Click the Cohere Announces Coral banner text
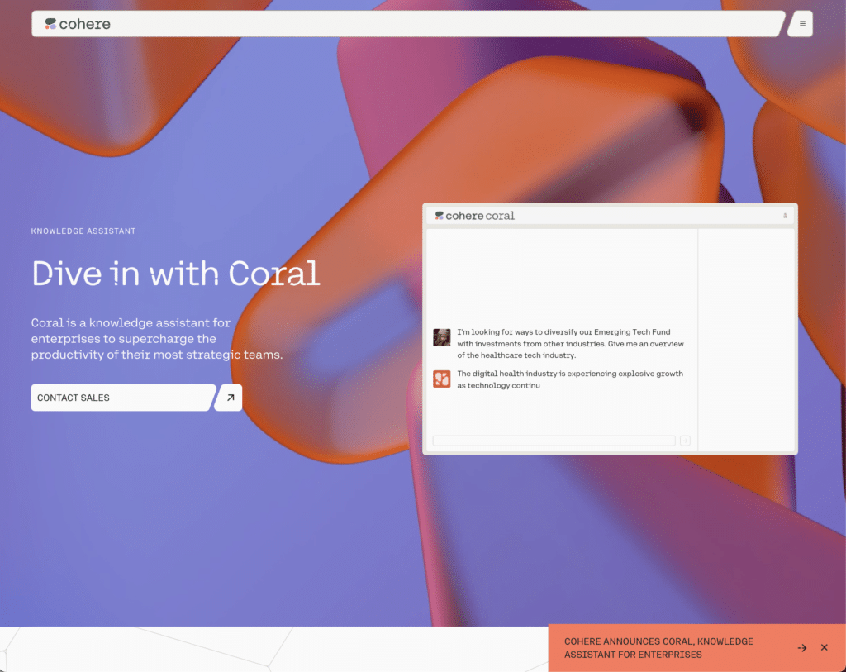846x672 pixels. pyautogui.click(x=658, y=648)
